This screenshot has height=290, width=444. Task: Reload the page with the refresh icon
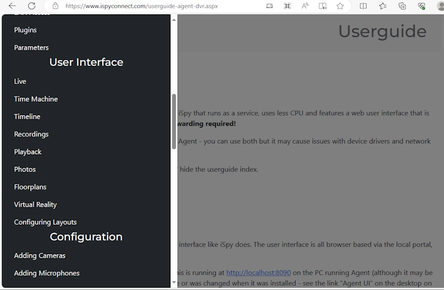click(x=32, y=5)
